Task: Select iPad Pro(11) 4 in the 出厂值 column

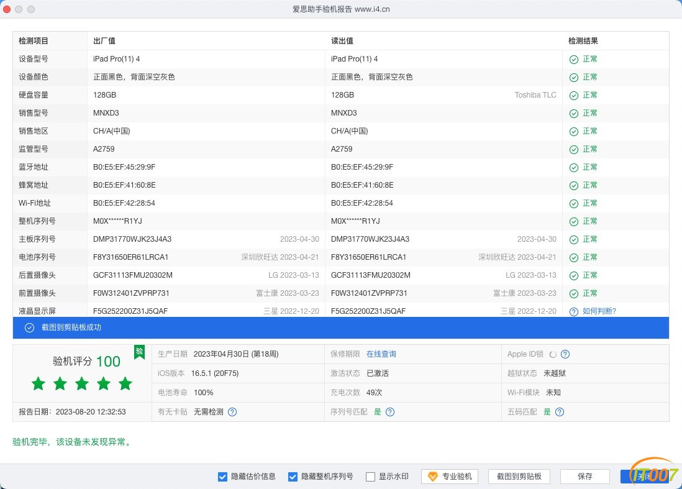Action: coord(117,59)
